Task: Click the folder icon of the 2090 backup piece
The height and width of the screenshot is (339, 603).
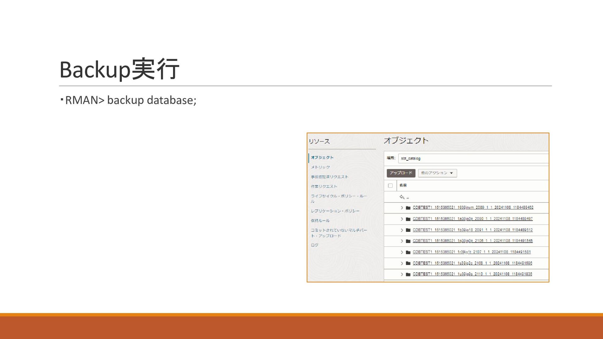Action: click(x=408, y=219)
